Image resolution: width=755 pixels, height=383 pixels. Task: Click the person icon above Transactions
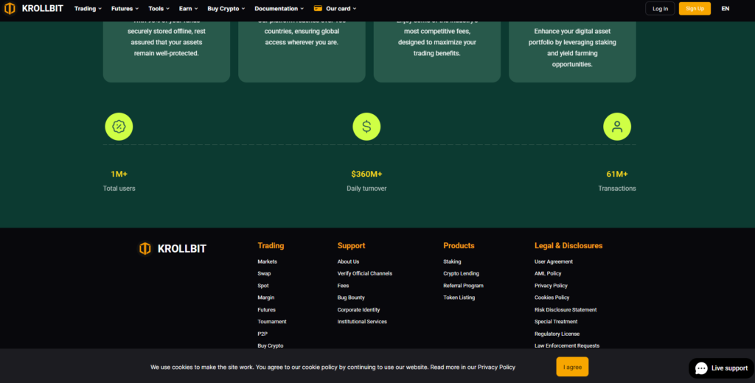point(617,127)
